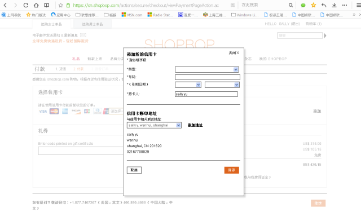This screenshot has width=361, height=217.
Task: Open the green chat bubble icon
Action: [x=303, y=5]
